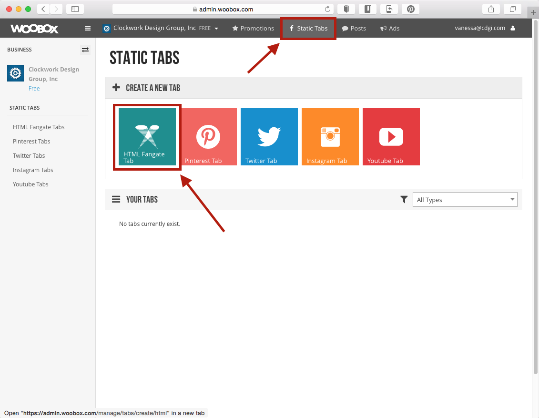
Task: Open the hamburger menu in top bar
Action: pyautogui.click(x=88, y=28)
